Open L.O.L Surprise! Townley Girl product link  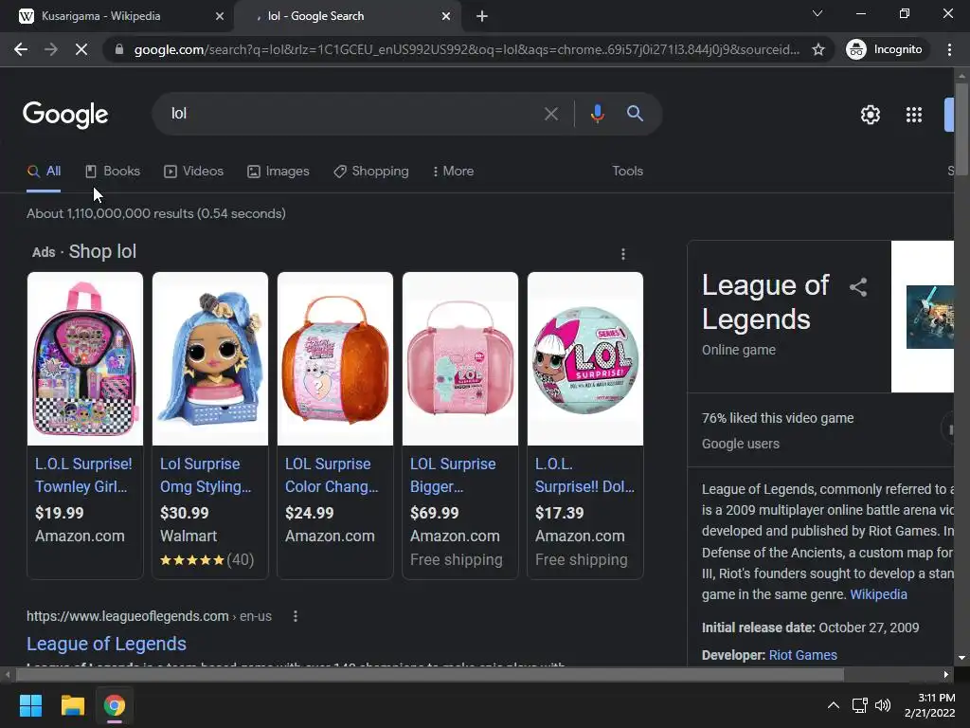(83, 476)
